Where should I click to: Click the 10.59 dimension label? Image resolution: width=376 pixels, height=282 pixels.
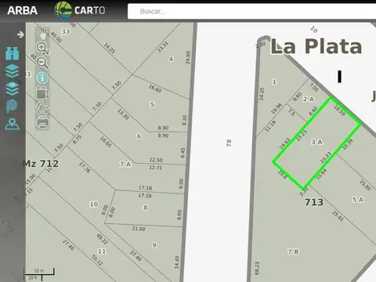[339, 110]
